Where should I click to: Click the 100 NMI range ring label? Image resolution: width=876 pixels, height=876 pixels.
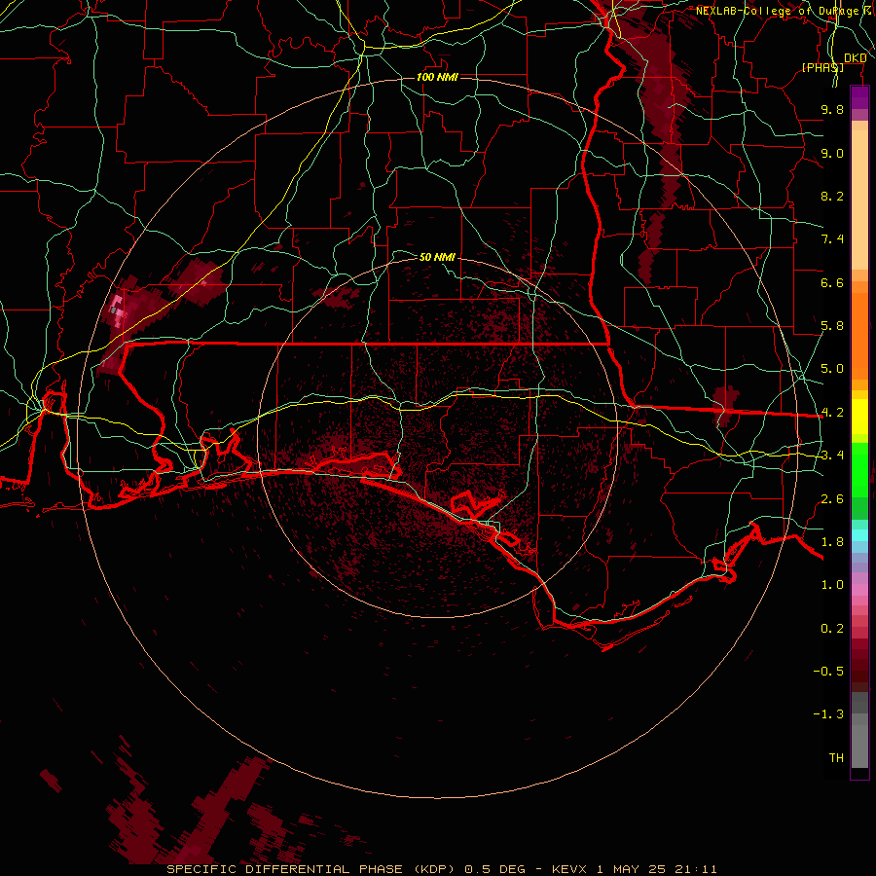pyautogui.click(x=437, y=77)
